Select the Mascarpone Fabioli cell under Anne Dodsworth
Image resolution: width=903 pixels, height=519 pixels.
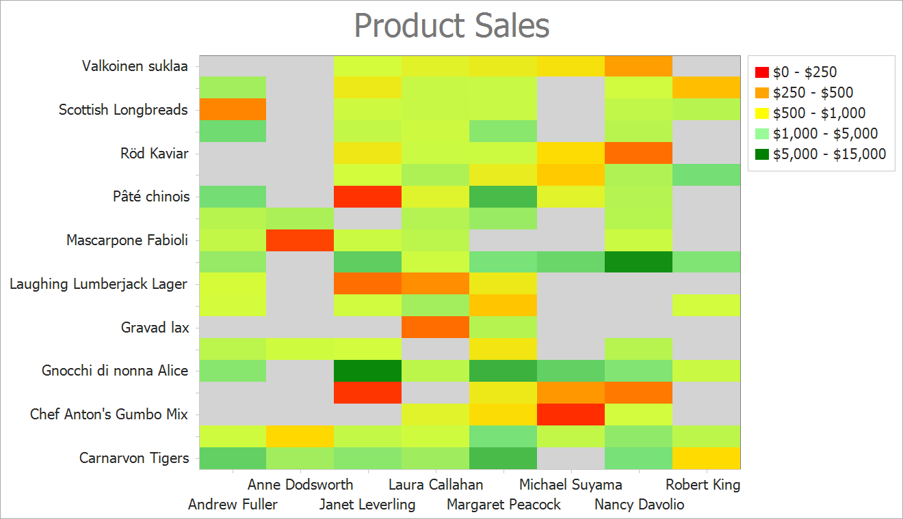pyautogui.click(x=300, y=240)
